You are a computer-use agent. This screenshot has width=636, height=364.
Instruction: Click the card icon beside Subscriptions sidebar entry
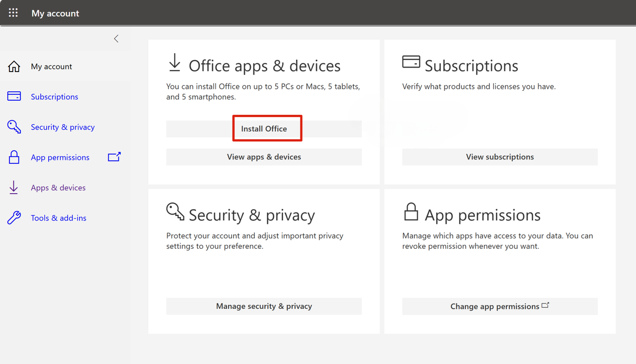[x=13, y=96]
